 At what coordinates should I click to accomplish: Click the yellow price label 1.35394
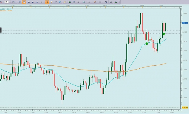(185, 108)
